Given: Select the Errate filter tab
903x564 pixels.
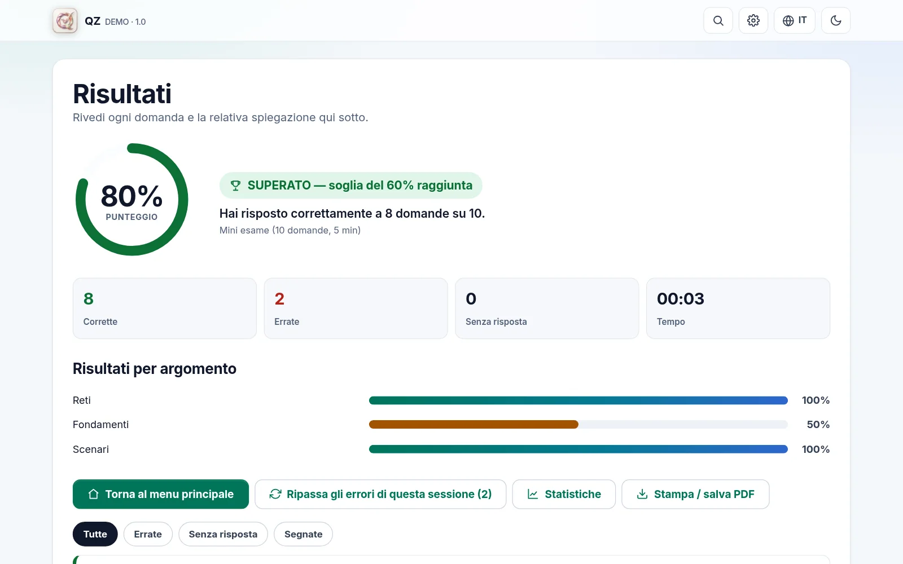Looking at the screenshot, I should click(x=148, y=534).
